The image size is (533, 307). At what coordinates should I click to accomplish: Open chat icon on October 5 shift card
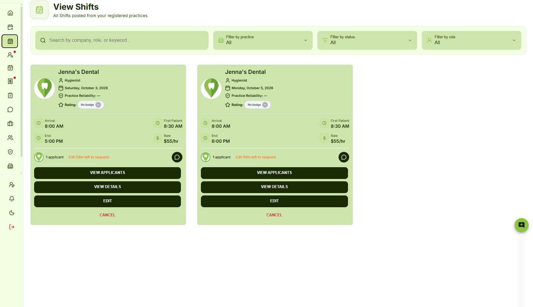point(344,157)
